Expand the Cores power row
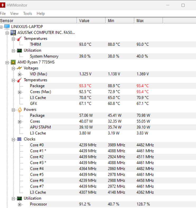This screenshot has width=196, height=208. click(20, 122)
